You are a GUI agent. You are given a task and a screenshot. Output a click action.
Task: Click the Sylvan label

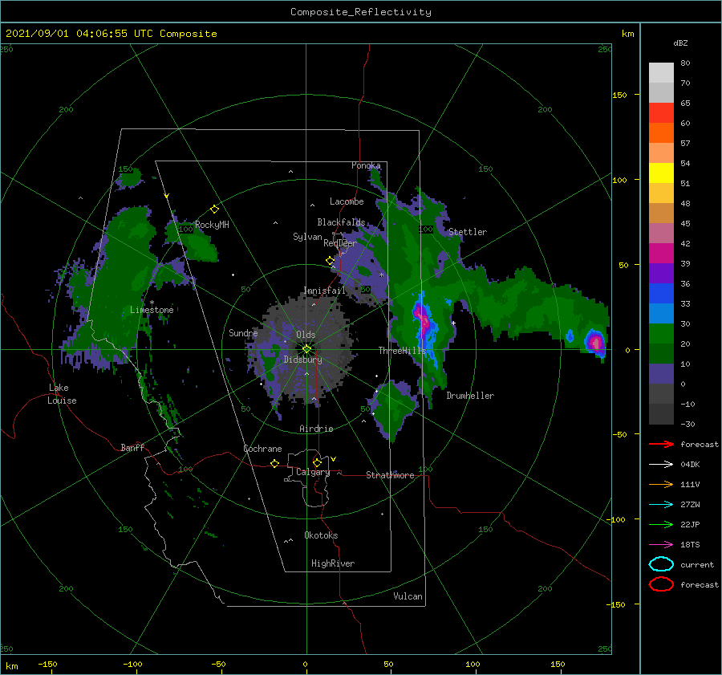(x=307, y=238)
